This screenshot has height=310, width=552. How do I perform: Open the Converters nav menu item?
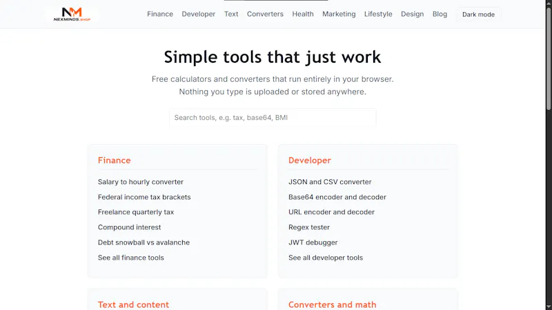pos(265,14)
